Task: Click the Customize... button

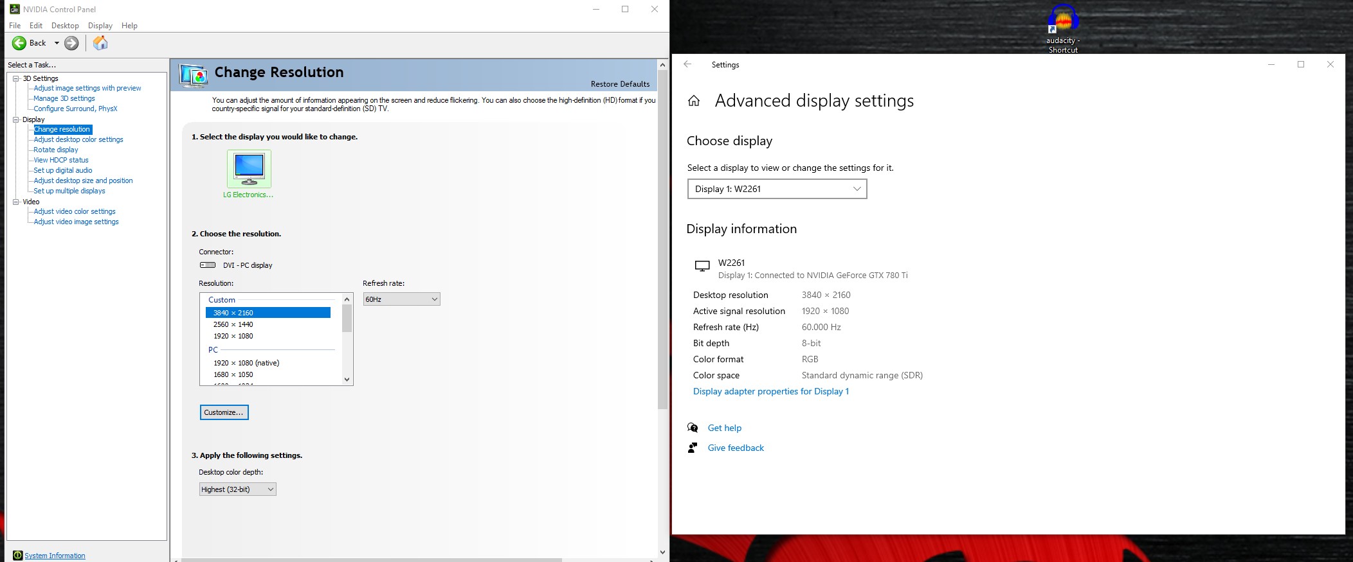Action: click(x=224, y=412)
